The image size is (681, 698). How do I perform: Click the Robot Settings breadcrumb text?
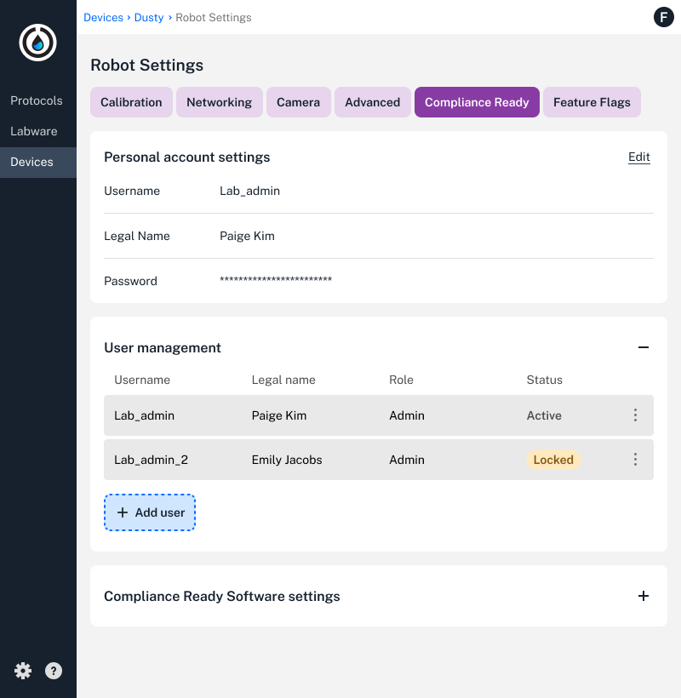214,17
